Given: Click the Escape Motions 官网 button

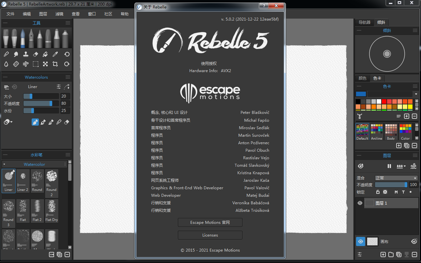Looking at the screenshot, I should pyautogui.click(x=210, y=222).
